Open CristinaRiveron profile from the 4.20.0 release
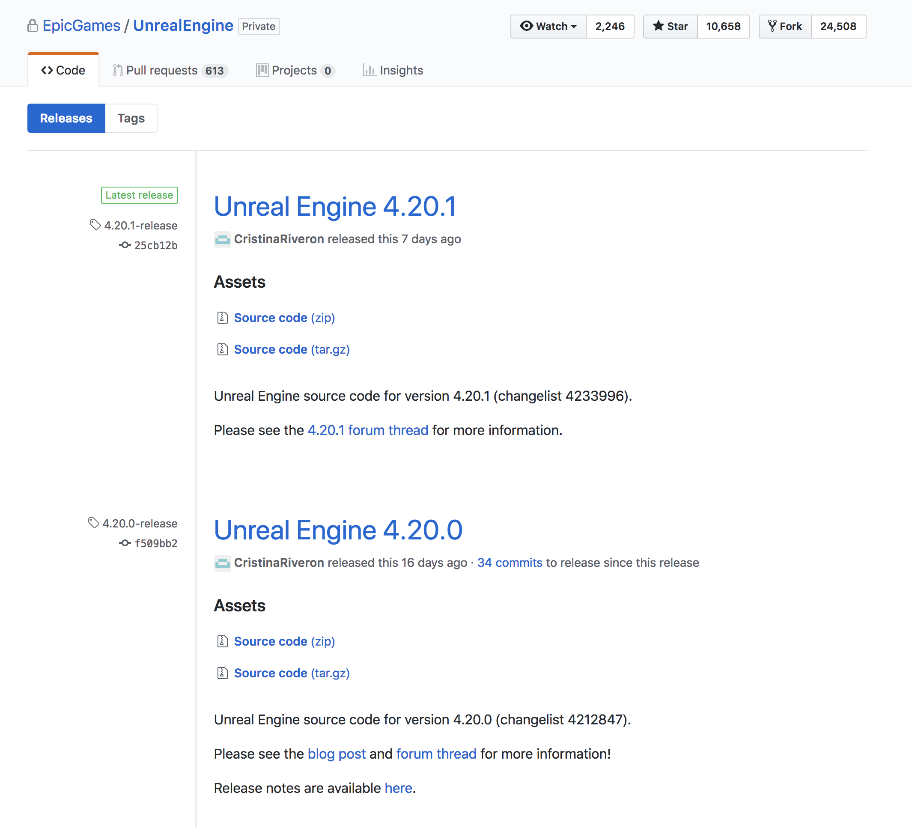 279,563
